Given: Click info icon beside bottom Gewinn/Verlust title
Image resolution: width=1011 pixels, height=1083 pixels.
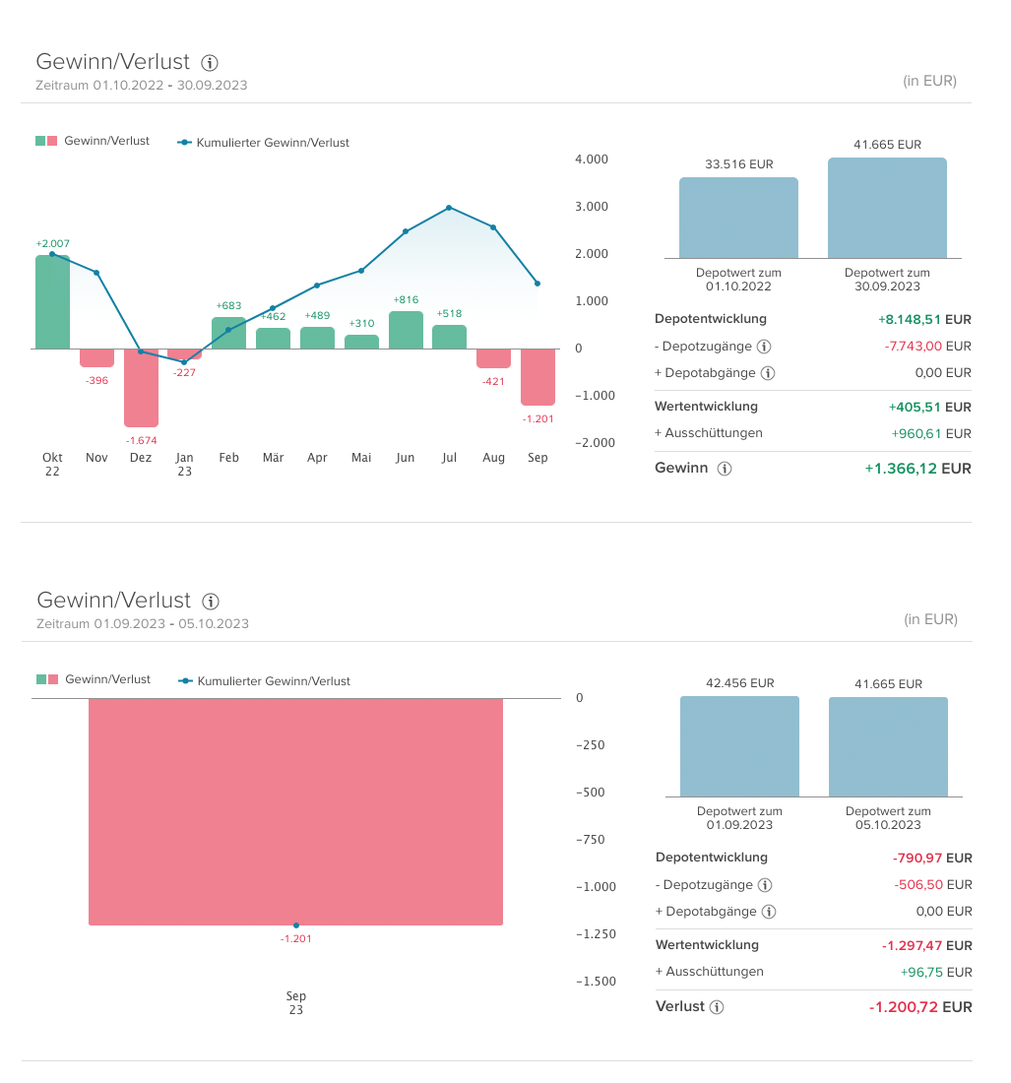Looking at the screenshot, I should 210,601.
